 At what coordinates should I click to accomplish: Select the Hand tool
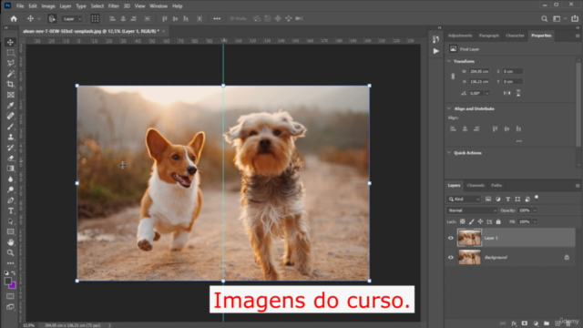coord(10,242)
